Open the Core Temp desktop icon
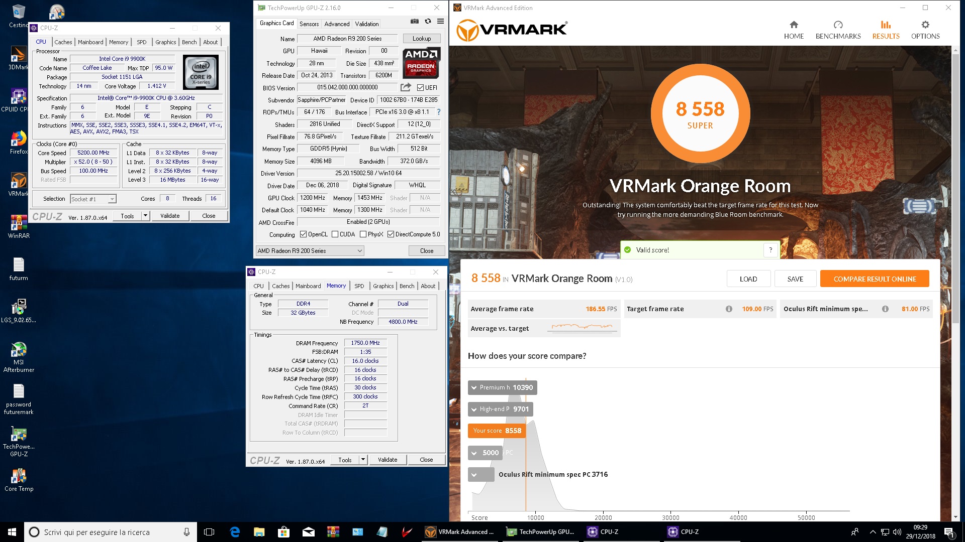Image resolution: width=965 pixels, height=542 pixels. pyautogui.click(x=19, y=480)
